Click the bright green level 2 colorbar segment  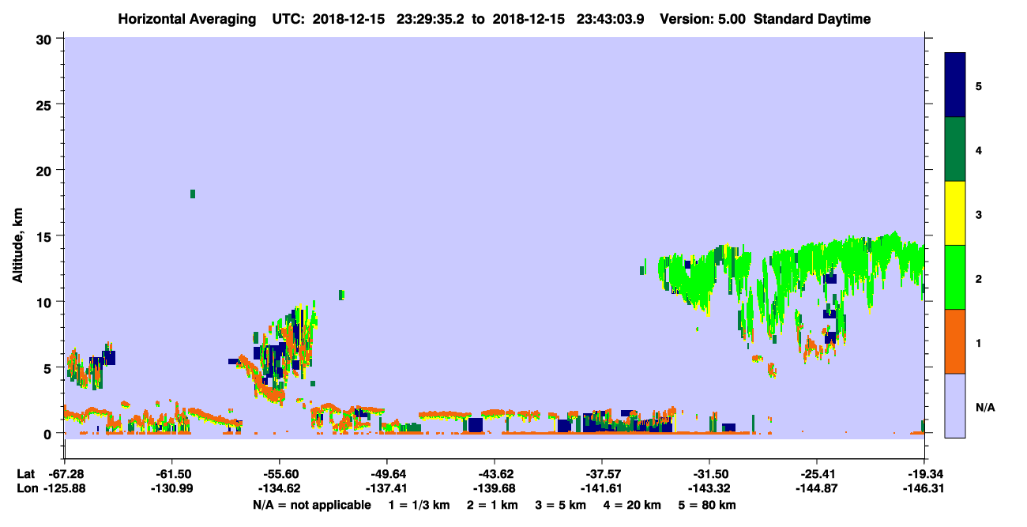point(955,277)
